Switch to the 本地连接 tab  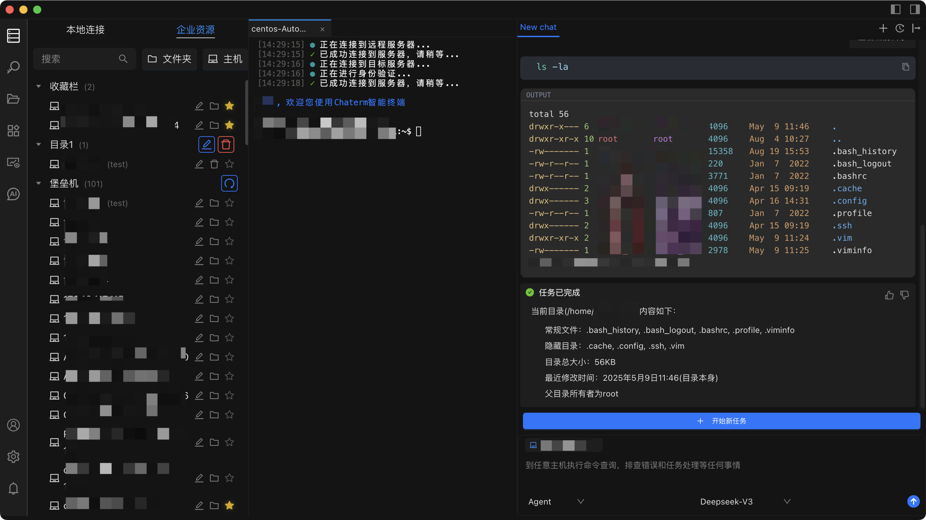(x=85, y=30)
